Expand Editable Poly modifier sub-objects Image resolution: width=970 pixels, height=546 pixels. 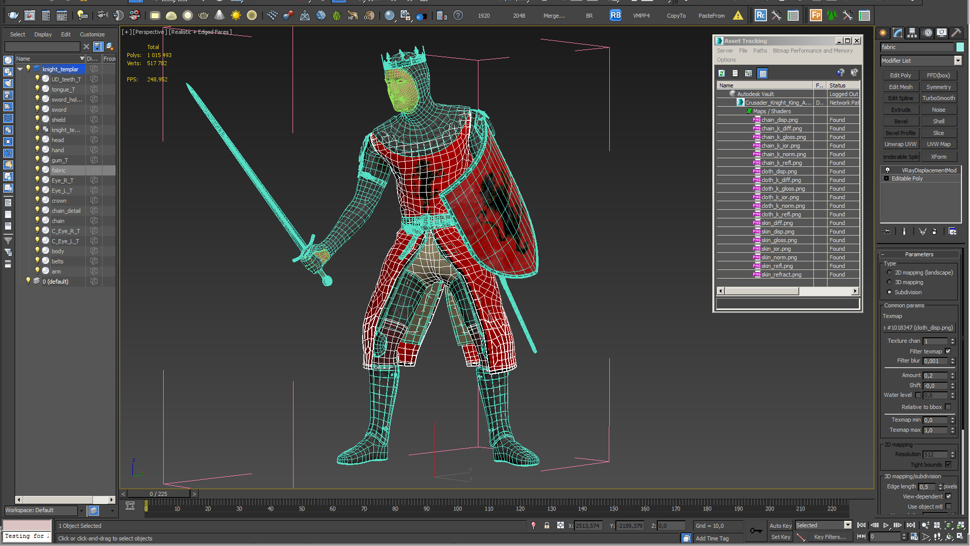click(887, 178)
